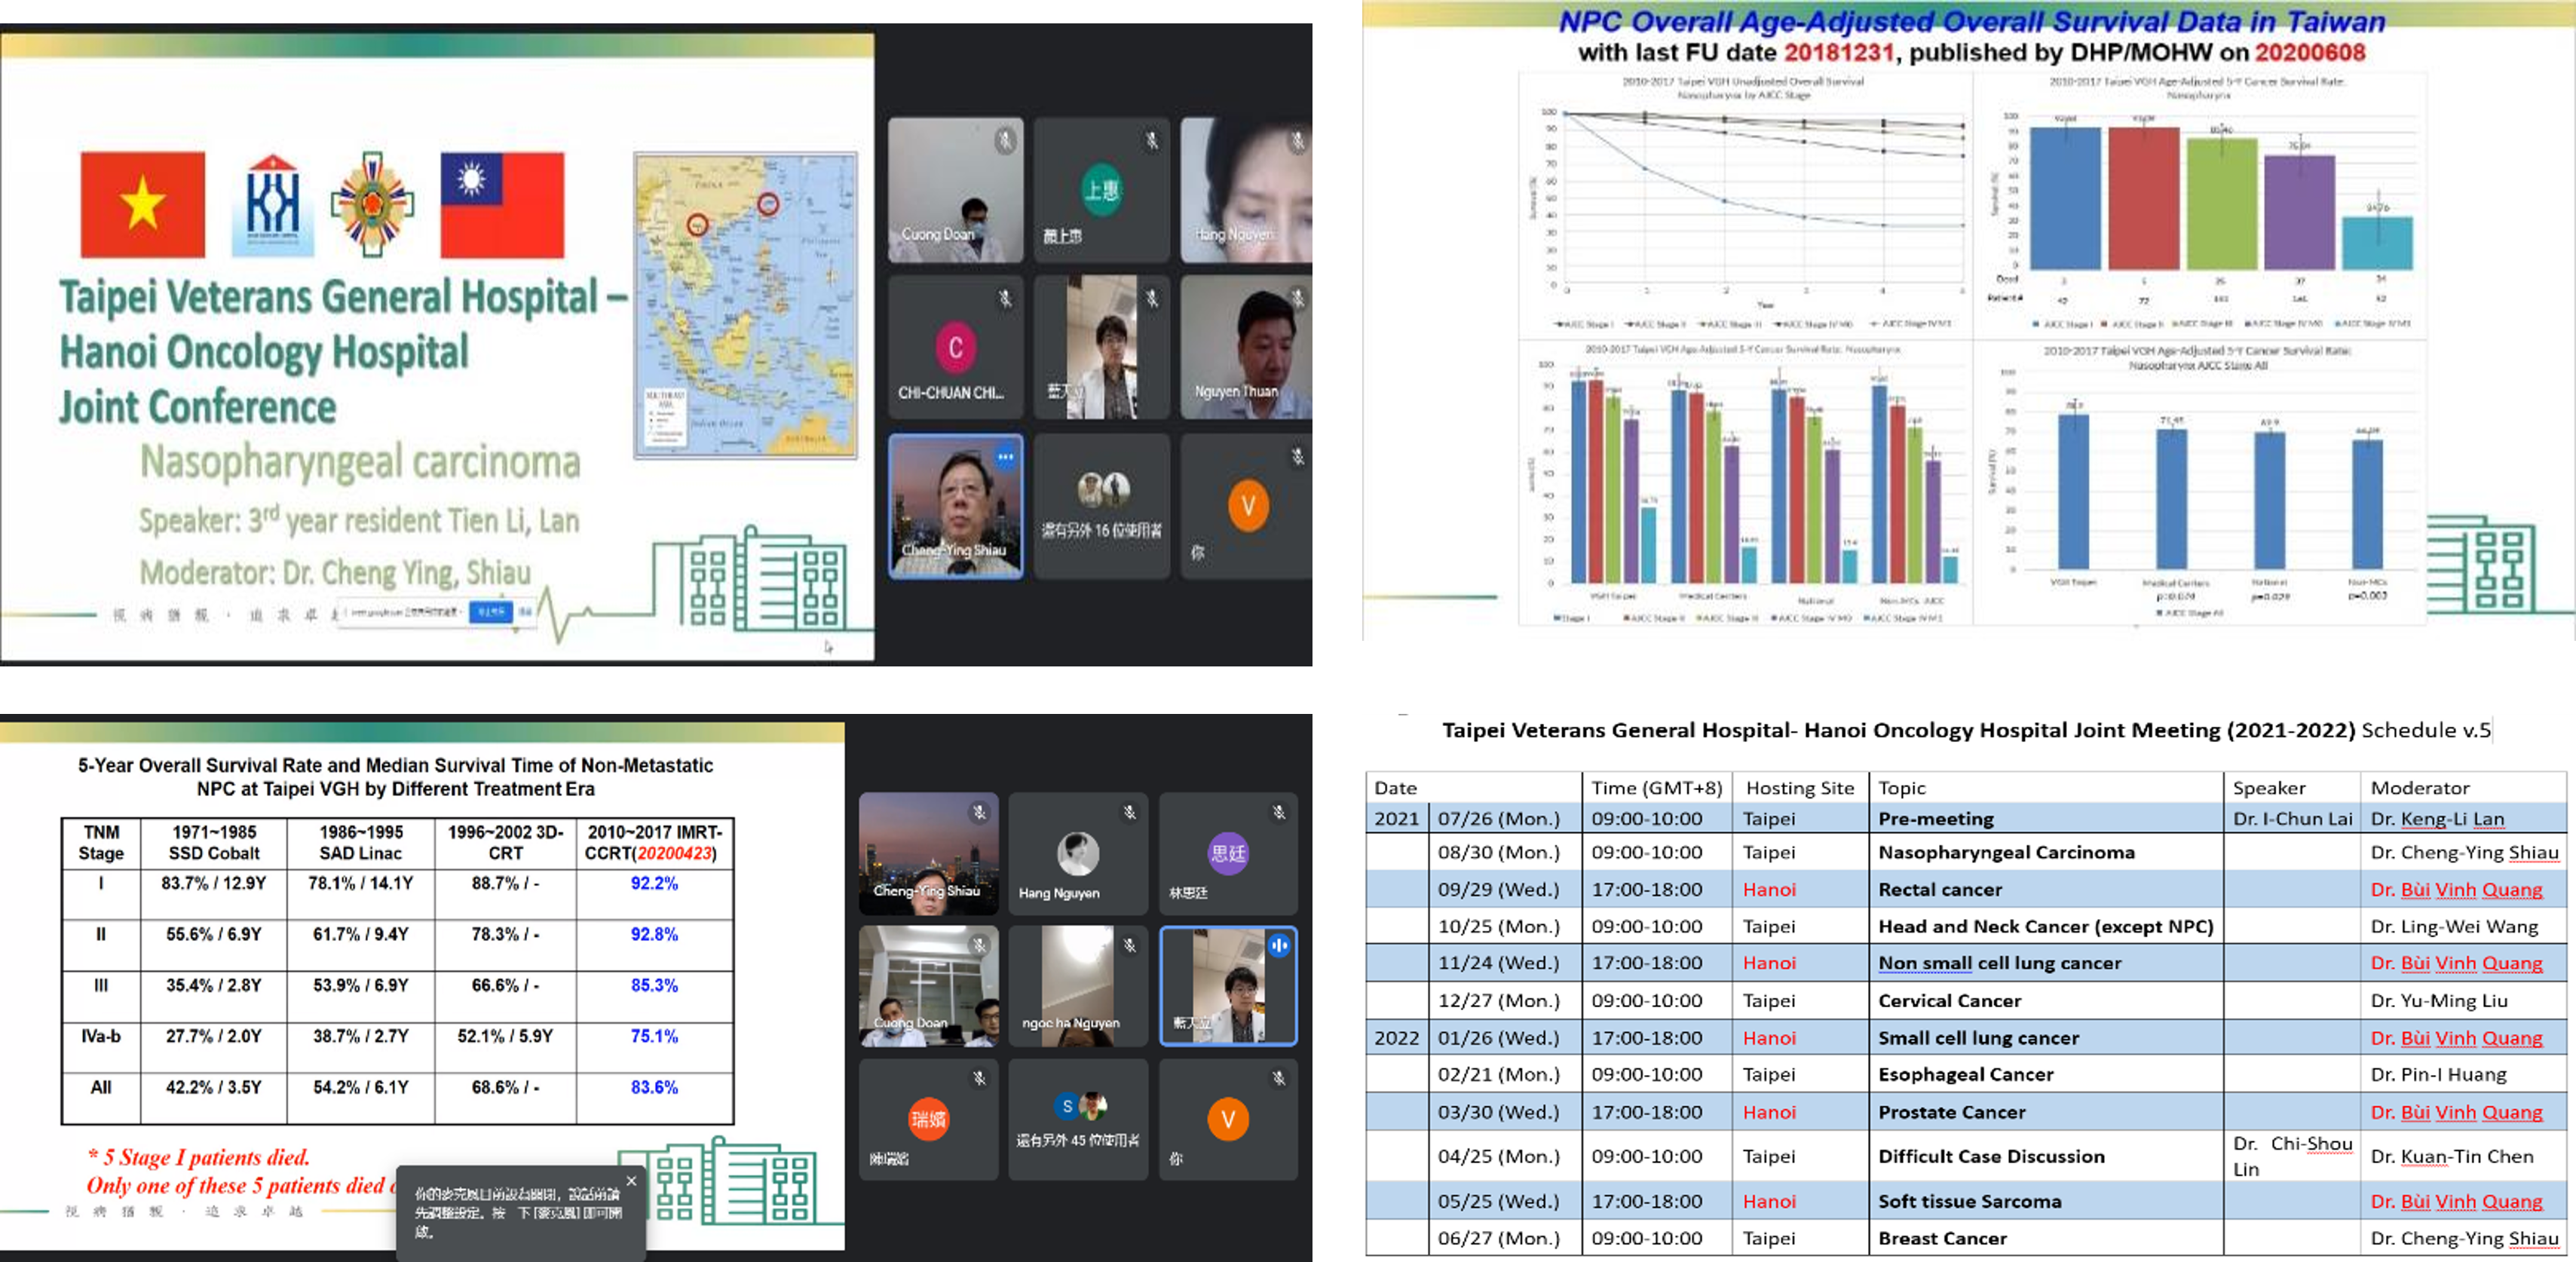The height and width of the screenshot is (1262, 2576).
Task: Click the muted mic icon on ngoc ha Nguyen's tile
Action: pyautogui.click(x=1129, y=944)
